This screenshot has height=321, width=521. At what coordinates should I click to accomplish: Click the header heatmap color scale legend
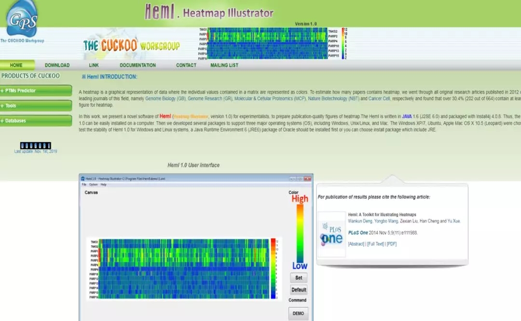[344, 43]
